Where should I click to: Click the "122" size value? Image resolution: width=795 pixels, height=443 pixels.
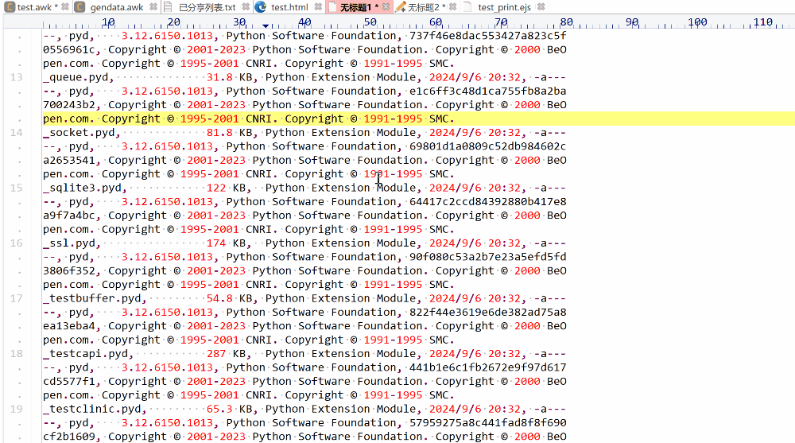pyautogui.click(x=216, y=188)
